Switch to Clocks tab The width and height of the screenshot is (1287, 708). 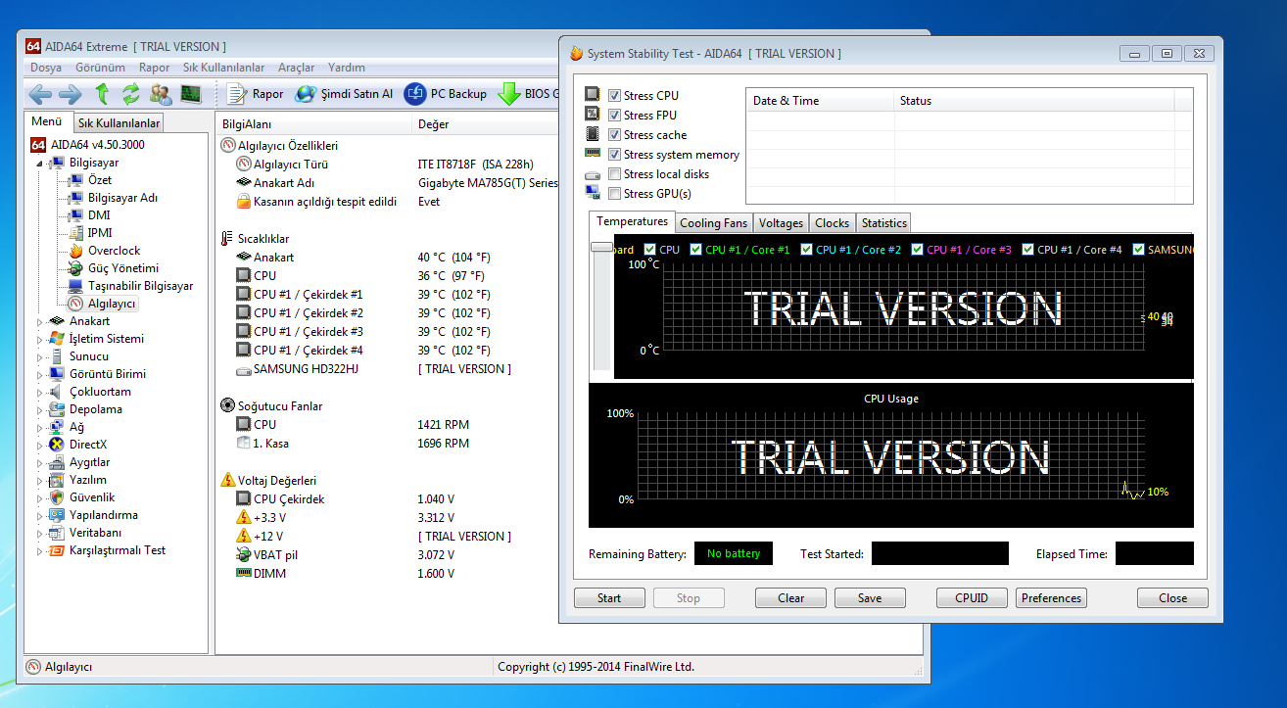pos(832,223)
